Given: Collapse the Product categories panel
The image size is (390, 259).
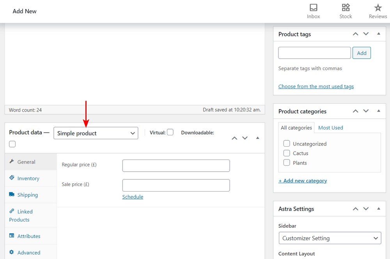Looking at the screenshot, I should 379,111.
